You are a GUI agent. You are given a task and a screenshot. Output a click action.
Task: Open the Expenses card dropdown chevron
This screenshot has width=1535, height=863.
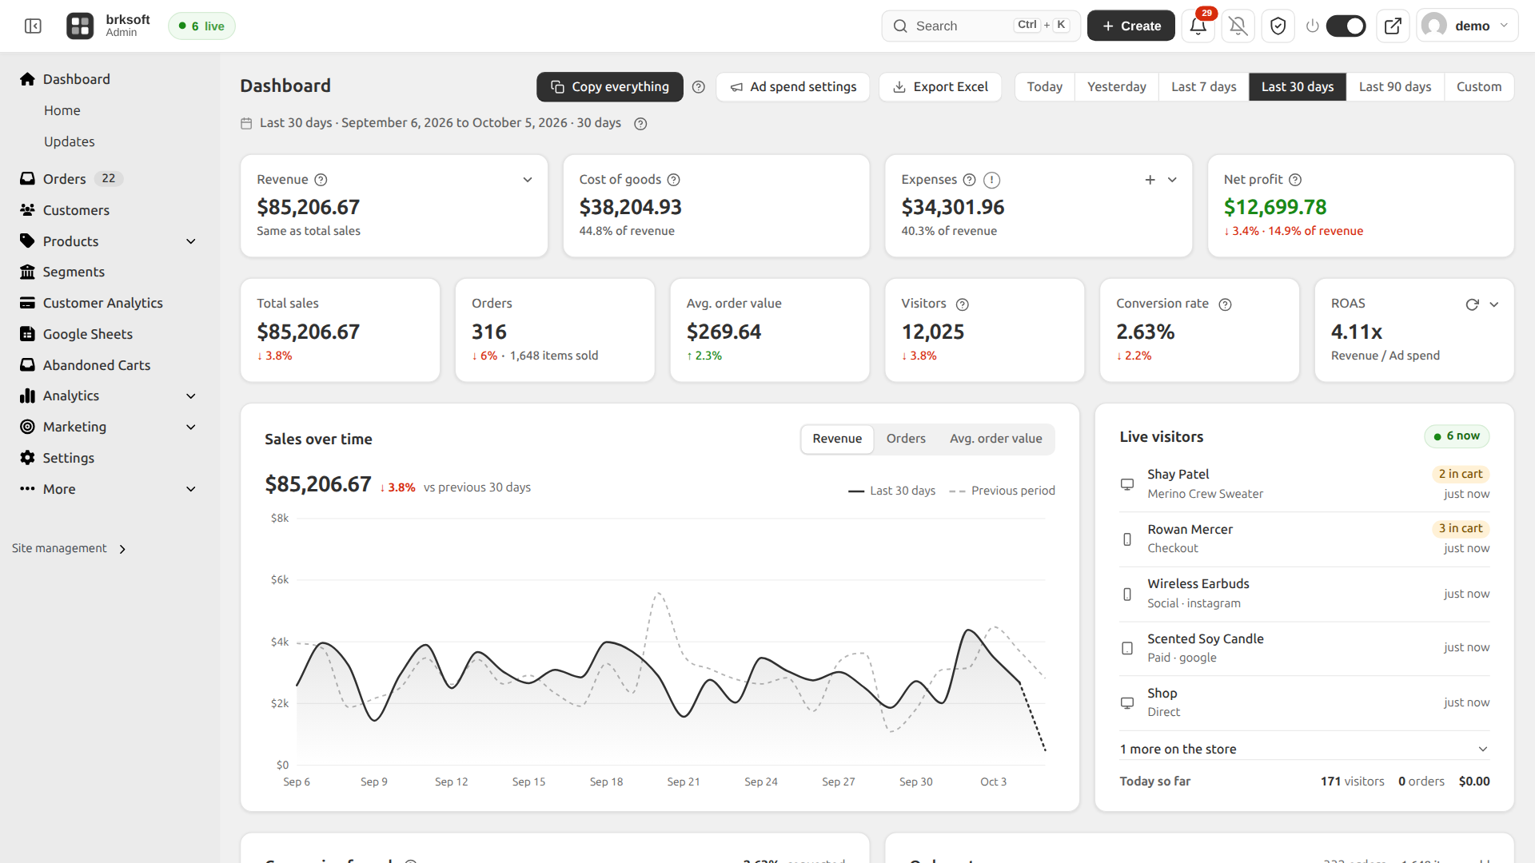point(1172,180)
